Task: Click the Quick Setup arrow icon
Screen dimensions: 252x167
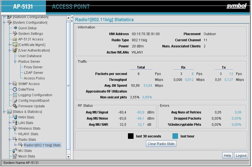Action: click(x=15, y=28)
